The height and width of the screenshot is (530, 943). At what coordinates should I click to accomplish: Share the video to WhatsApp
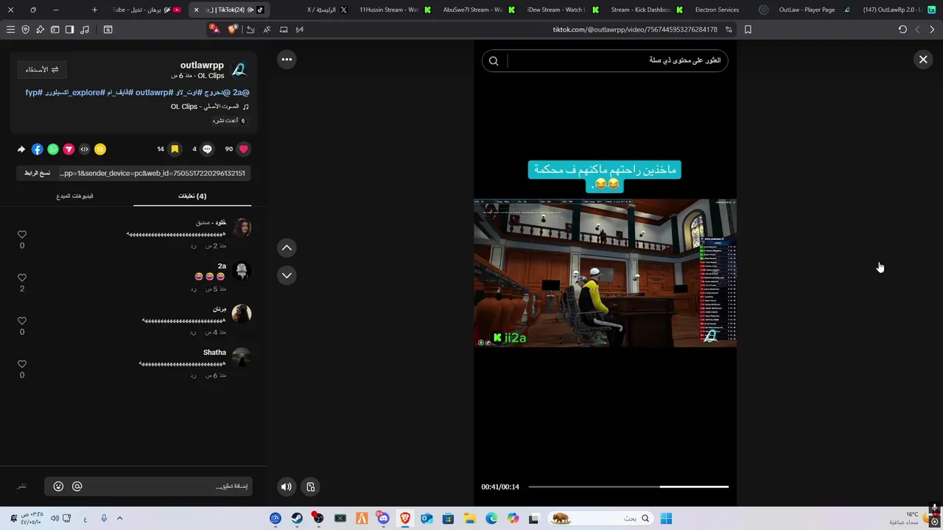pos(53,149)
